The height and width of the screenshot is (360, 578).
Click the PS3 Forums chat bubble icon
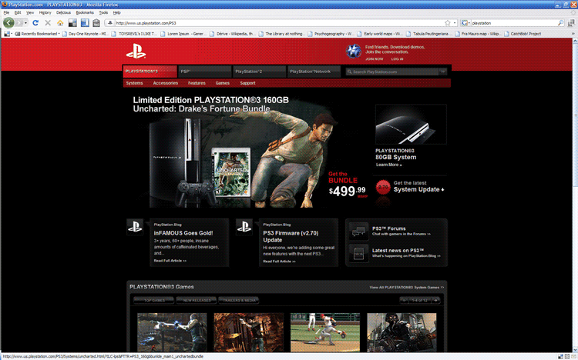358,232
